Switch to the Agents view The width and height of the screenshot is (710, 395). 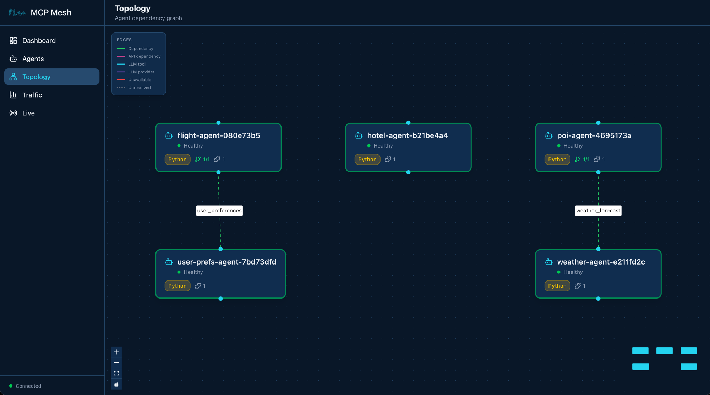click(x=33, y=59)
